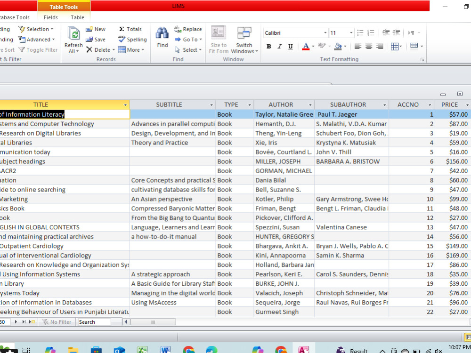Switch to the Fields tab

point(50,17)
